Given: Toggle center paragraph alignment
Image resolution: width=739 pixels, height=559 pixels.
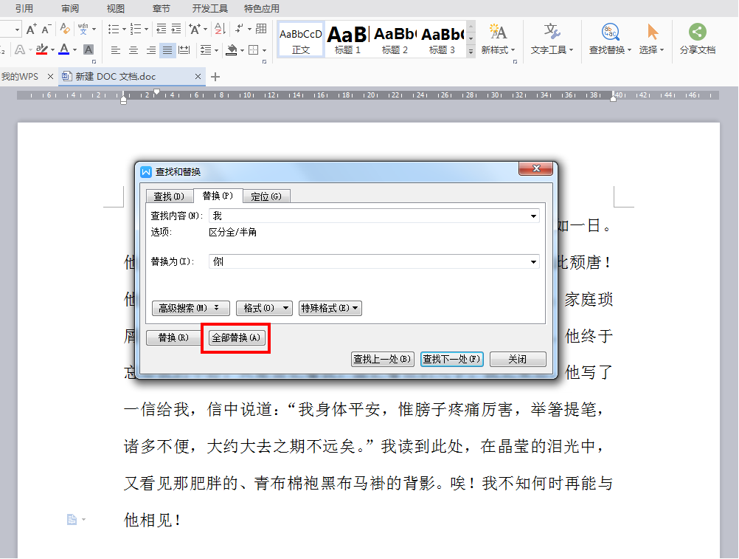Looking at the screenshot, I should [x=132, y=49].
